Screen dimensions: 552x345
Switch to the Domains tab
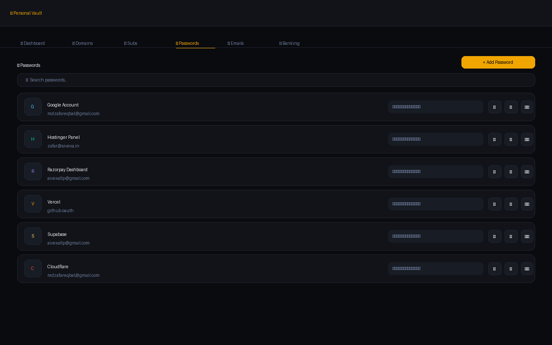[x=83, y=43]
